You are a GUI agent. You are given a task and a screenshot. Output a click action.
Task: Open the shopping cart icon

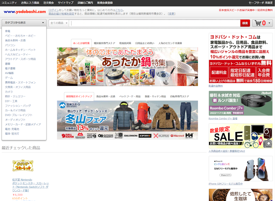pos(258,23)
